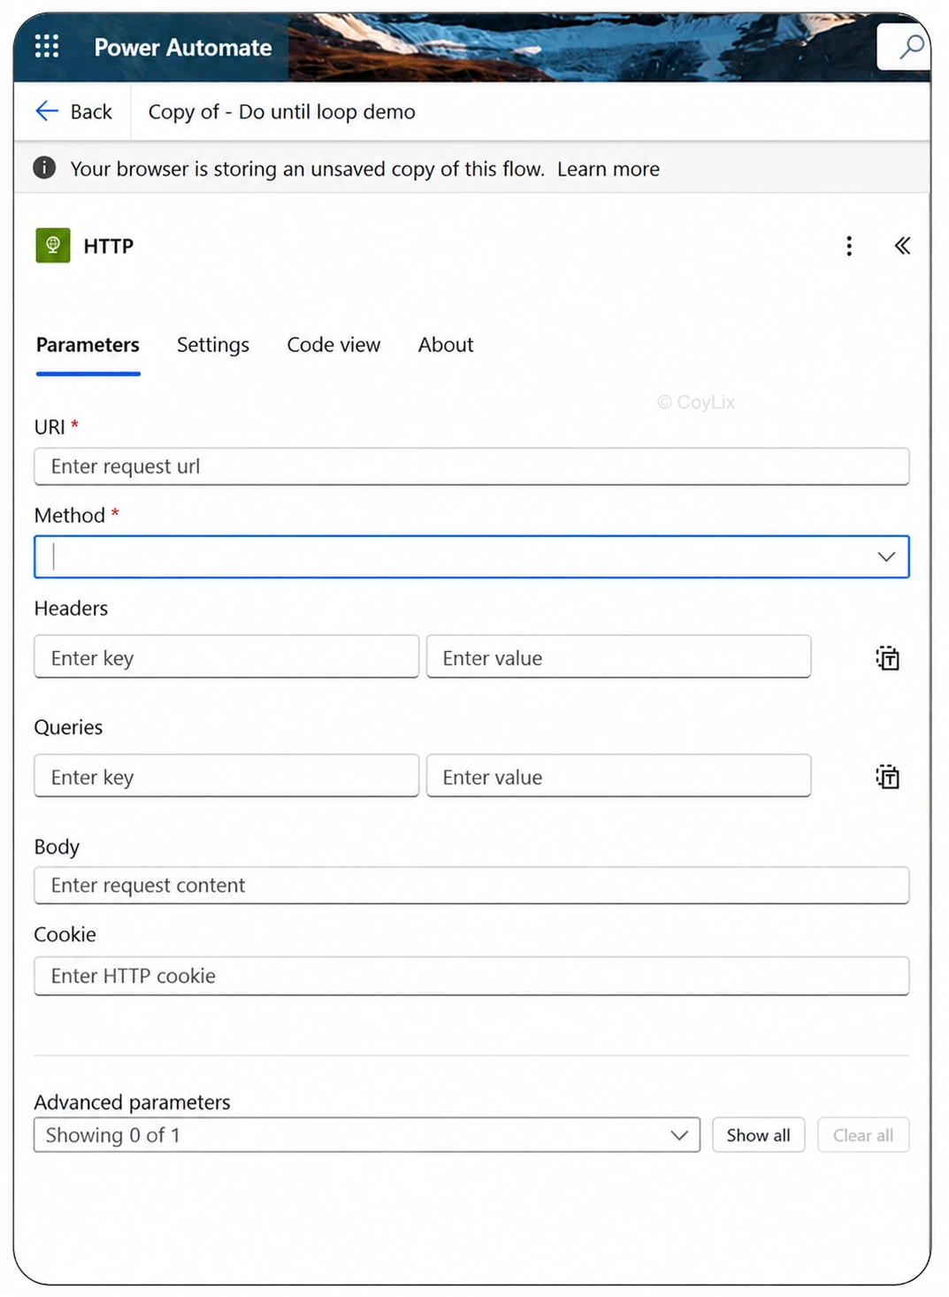Viewport: 949px width, 1297px height.
Task: Switch Queries to text mode icon
Action: point(887,777)
